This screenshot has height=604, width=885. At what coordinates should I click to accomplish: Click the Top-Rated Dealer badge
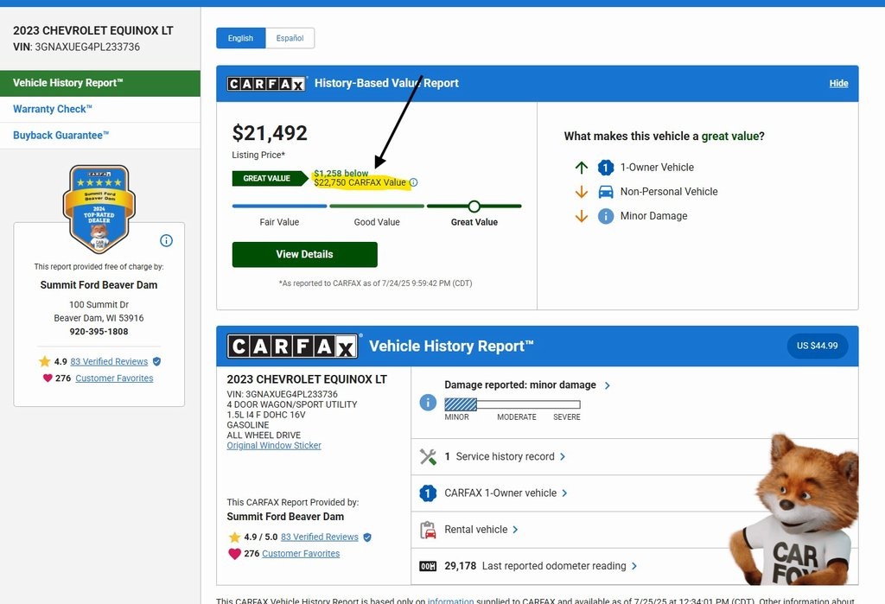[99, 209]
